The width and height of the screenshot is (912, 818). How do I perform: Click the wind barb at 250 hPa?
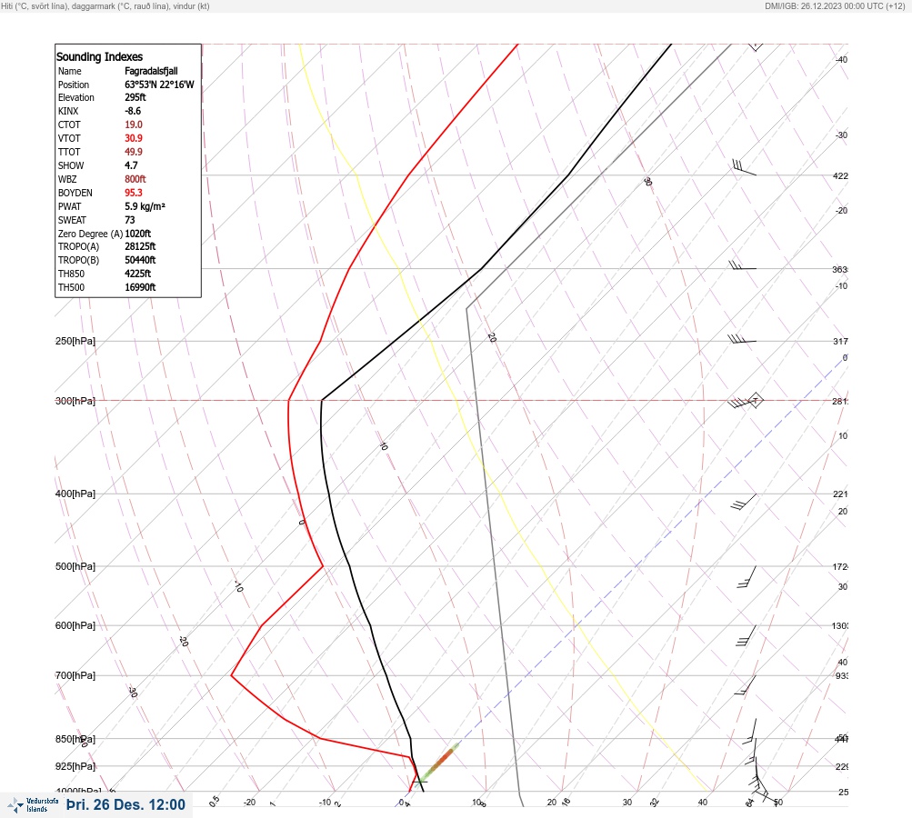tap(742, 339)
